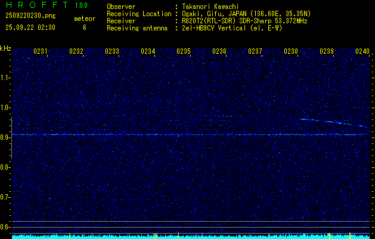Click the grey vertical range bar beside the 0.9 label

pos(11,138)
